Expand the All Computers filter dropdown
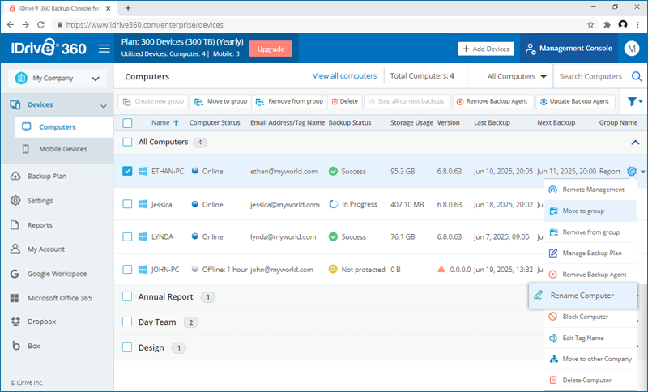Viewport: 648px width, 392px height. 517,77
